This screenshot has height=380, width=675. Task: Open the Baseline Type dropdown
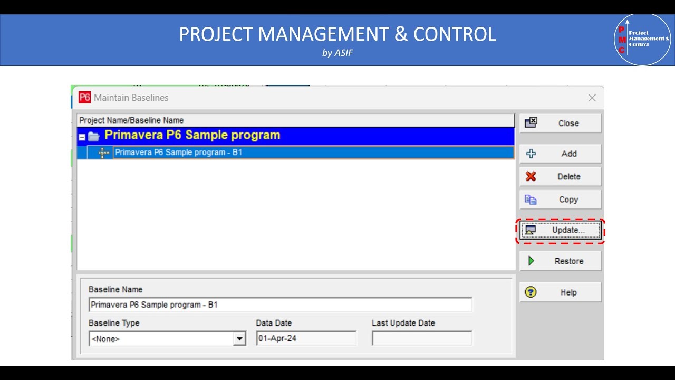click(x=240, y=339)
